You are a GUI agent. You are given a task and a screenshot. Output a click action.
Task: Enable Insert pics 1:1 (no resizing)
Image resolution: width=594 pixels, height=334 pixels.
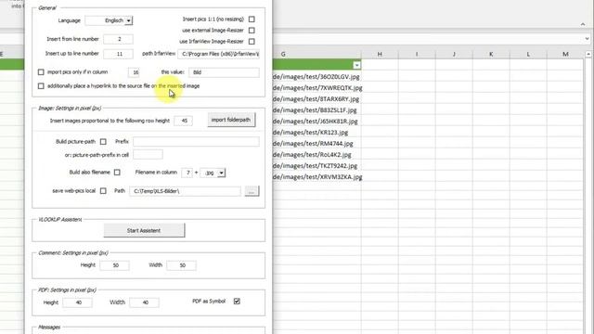252,19
